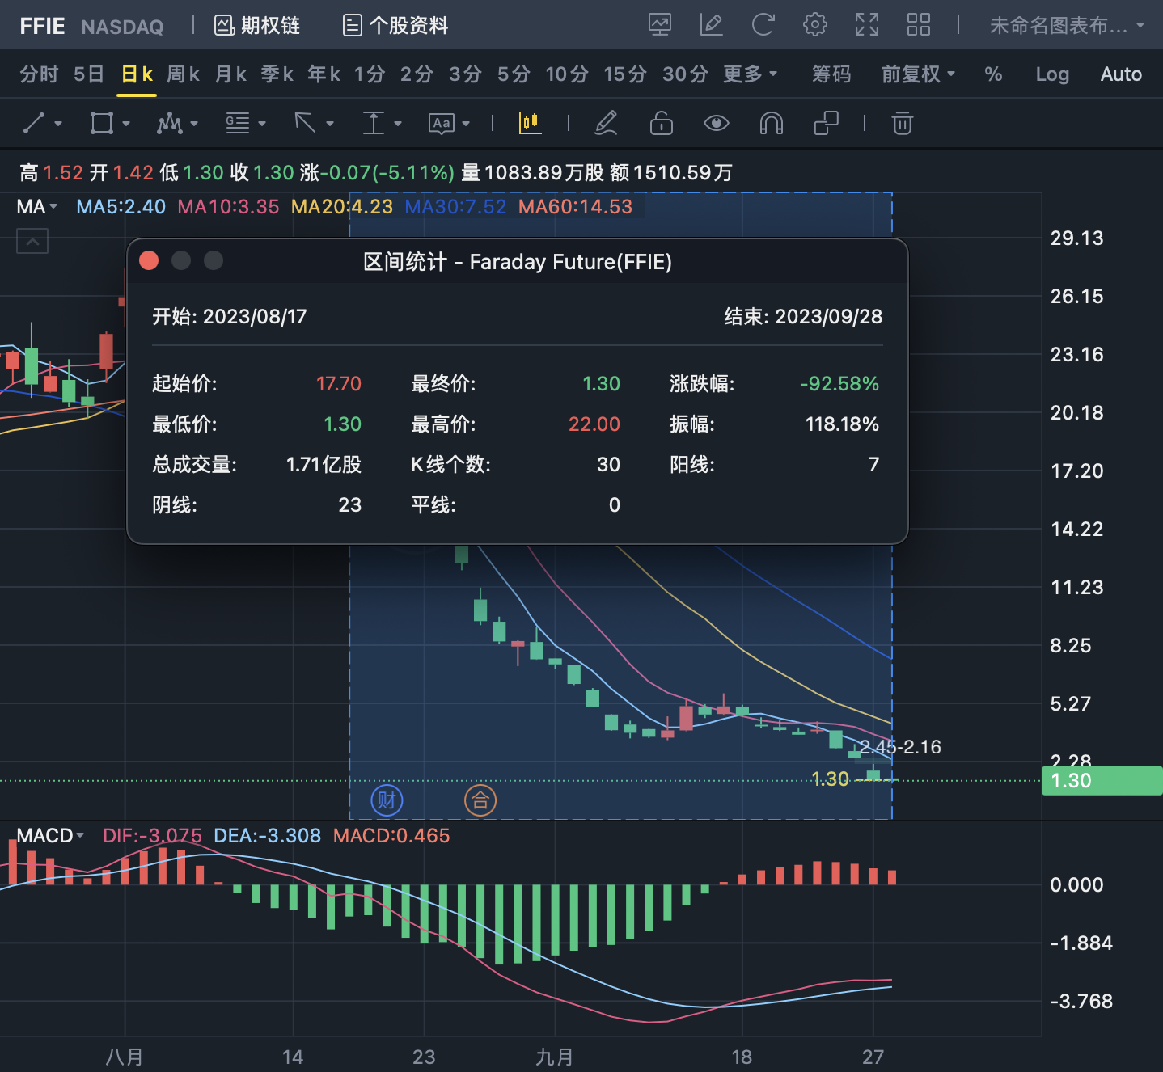
Task: Toggle the Auto scale option
Action: (x=1121, y=74)
